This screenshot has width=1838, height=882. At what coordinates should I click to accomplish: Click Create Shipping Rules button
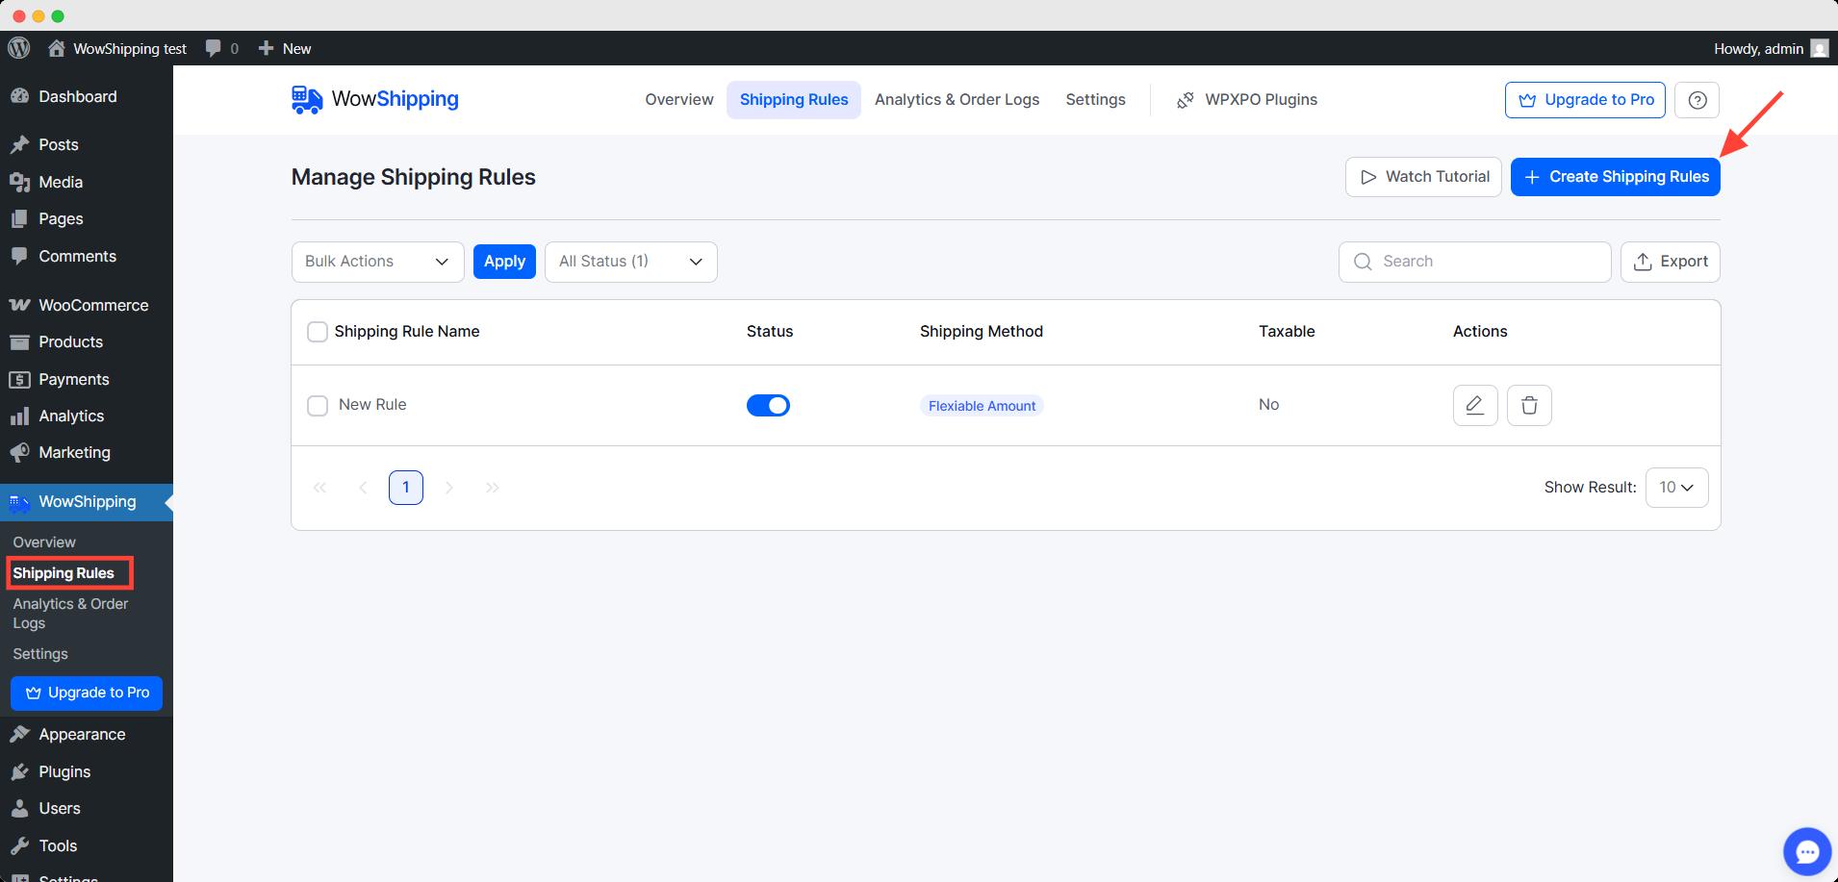click(x=1616, y=177)
